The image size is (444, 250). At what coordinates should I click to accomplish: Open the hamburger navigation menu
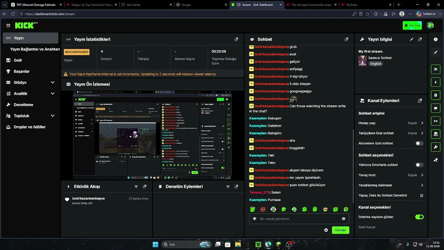(8, 25)
